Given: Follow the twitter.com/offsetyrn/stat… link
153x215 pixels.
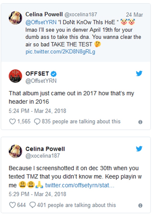Looking at the screenshot, I should pos(80,185).
